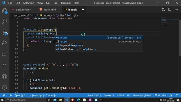The image size is (181, 102).
Task: Select the PaymentResponse suggestion
Action: 99,45
